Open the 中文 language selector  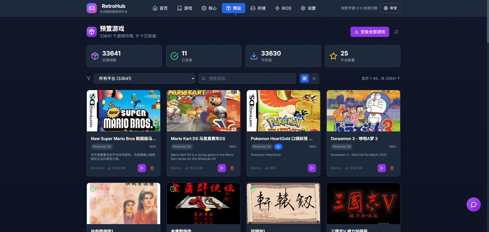click(x=390, y=8)
